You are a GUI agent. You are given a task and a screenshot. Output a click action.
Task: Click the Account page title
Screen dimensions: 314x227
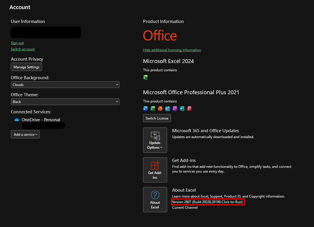20,7
